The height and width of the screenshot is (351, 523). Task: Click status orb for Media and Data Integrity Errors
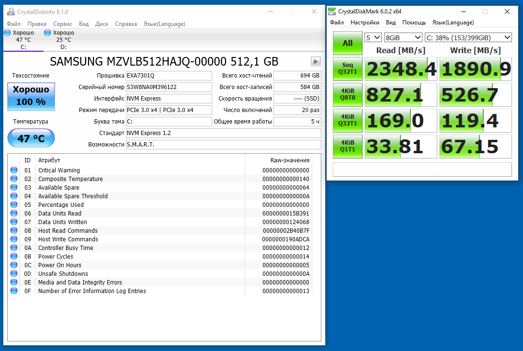(x=14, y=283)
